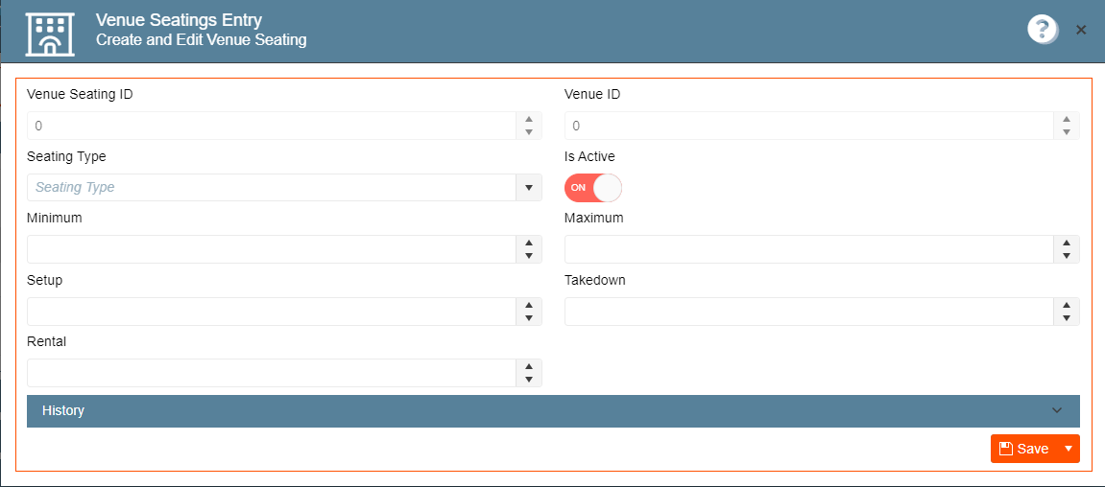The height and width of the screenshot is (487, 1105).
Task: Decrease the Takedown value with down arrow
Action: (x=1067, y=318)
